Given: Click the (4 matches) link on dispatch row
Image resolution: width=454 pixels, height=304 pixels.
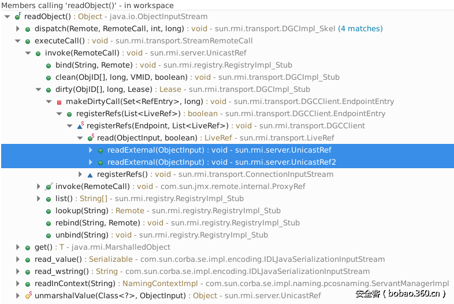Looking at the screenshot, I should 360,29.
